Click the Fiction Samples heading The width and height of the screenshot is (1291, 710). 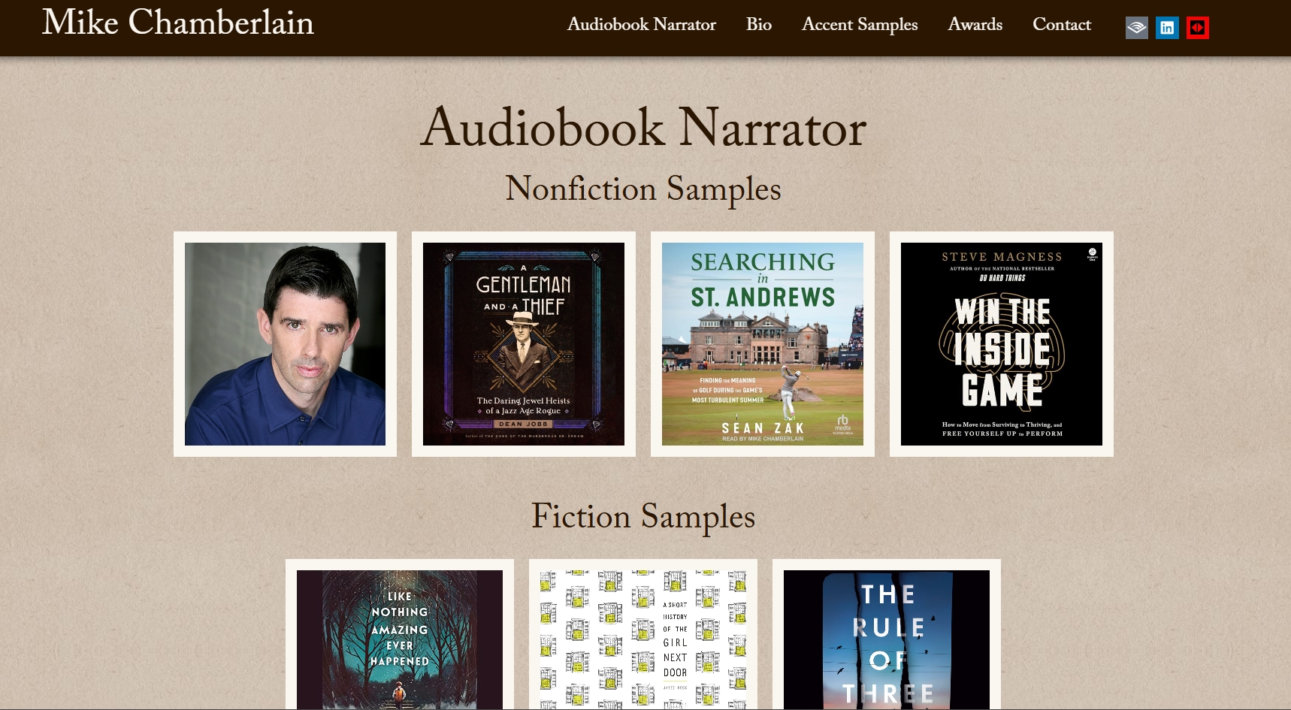coord(643,517)
